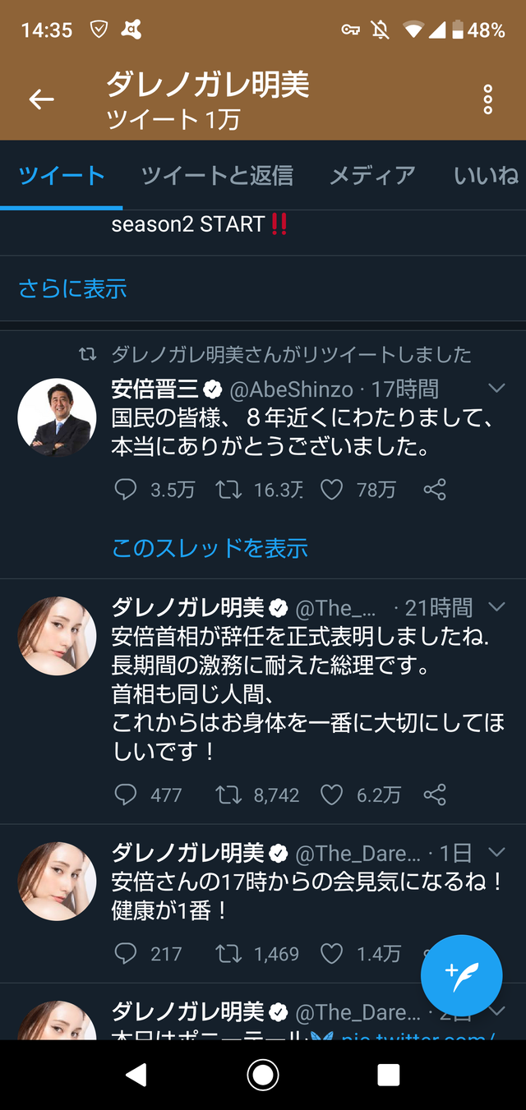Screen dimensions: 526x1110
Task: Switch to メディア tab
Action: pyautogui.click(x=372, y=175)
